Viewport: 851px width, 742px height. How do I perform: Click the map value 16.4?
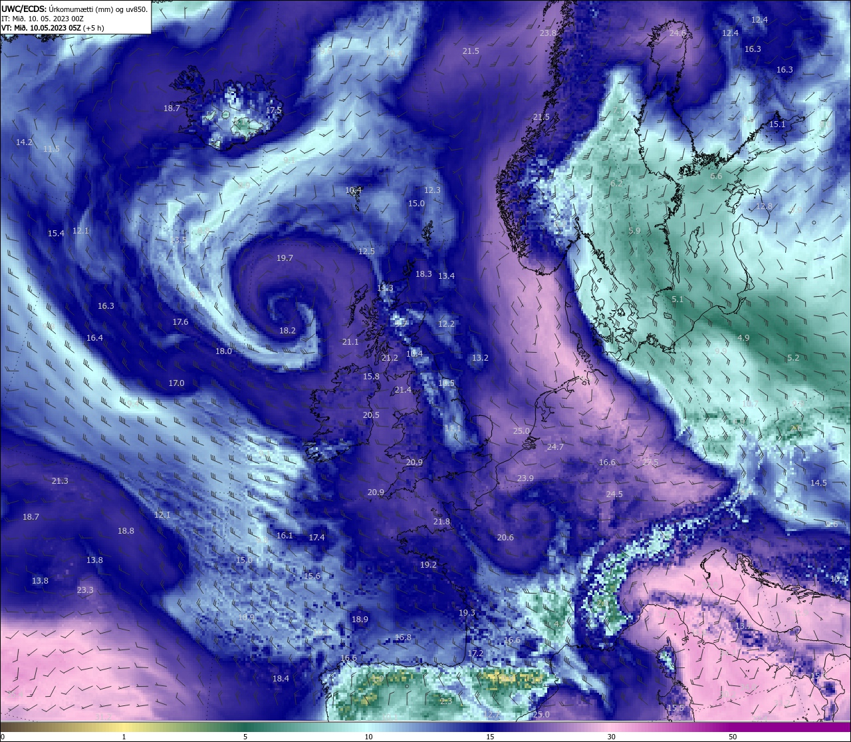pos(94,338)
